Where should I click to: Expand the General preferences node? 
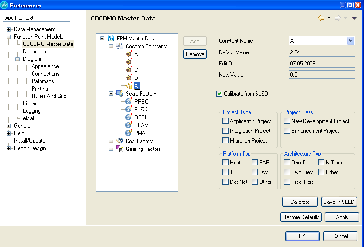tap(8, 126)
